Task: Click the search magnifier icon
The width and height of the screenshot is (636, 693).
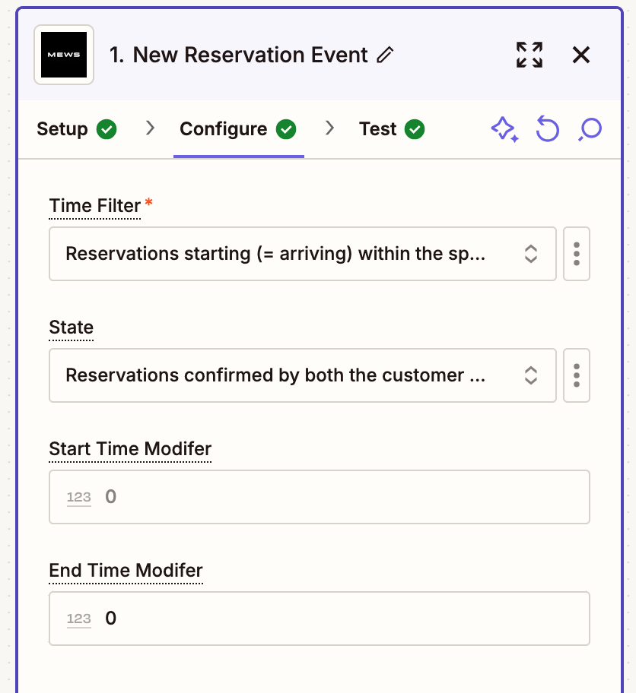Action: (590, 129)
